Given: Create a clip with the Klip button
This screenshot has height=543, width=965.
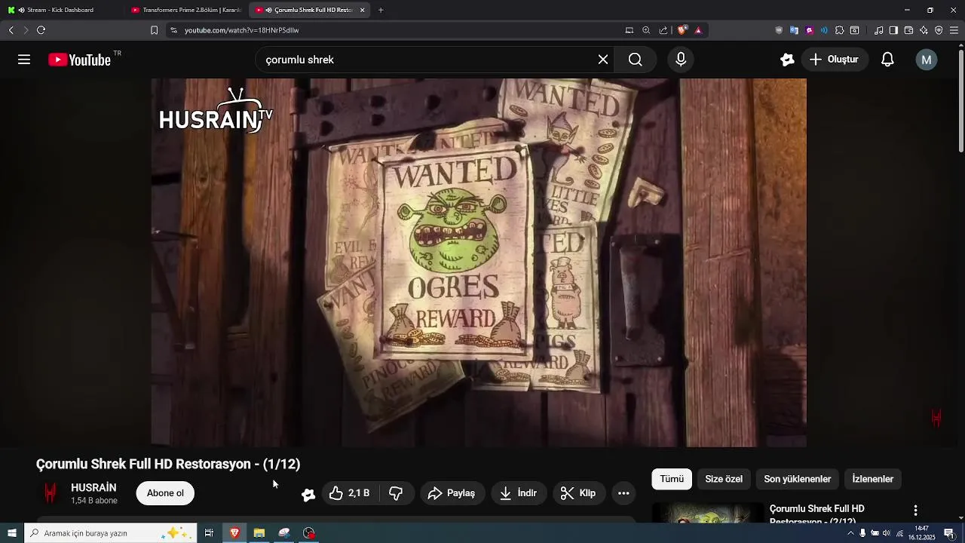Looking at the screenshot, I should 578,493.
